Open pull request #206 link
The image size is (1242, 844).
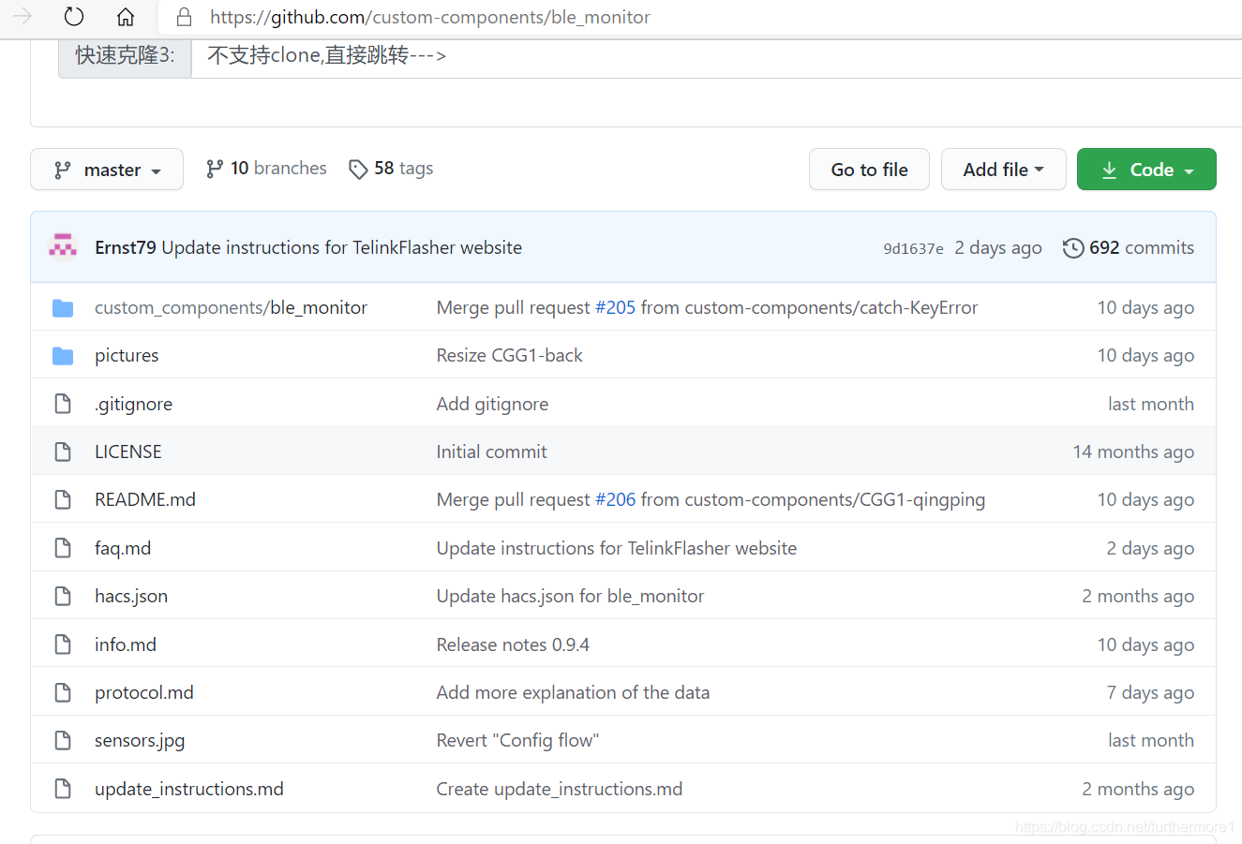615,499
